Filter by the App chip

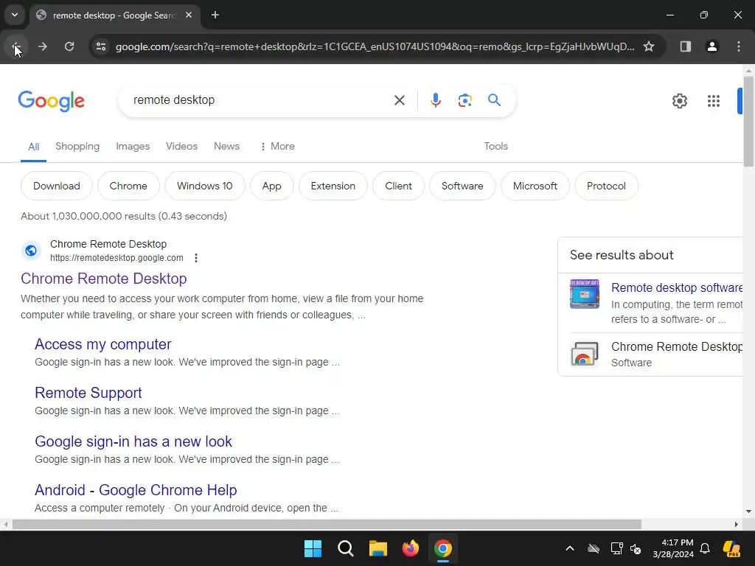(271, 186)
